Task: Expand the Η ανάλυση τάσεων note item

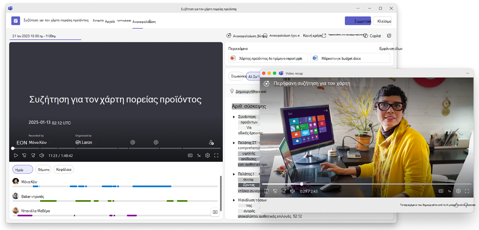Action: (x=234, y=200)
